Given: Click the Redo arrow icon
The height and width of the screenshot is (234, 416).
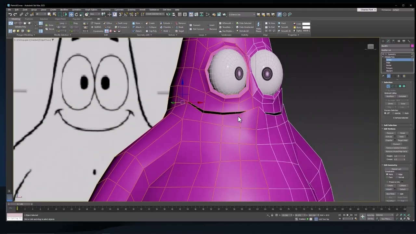Looking at the screenshot, I should [x=15, y=14].
